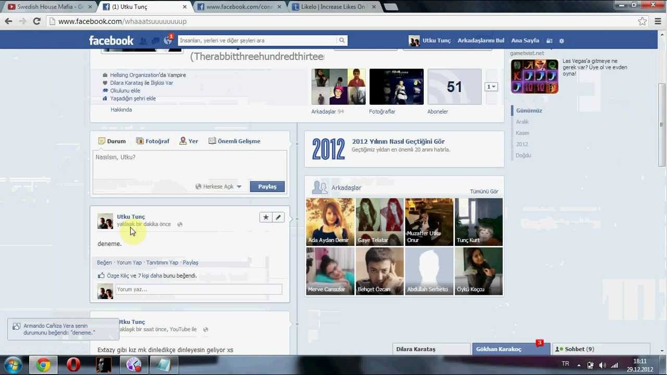Open the Fotoğraflar thumbnail
Image resolution: width=667 pixels, height=375 pixels.
click(x=397, y=86)
